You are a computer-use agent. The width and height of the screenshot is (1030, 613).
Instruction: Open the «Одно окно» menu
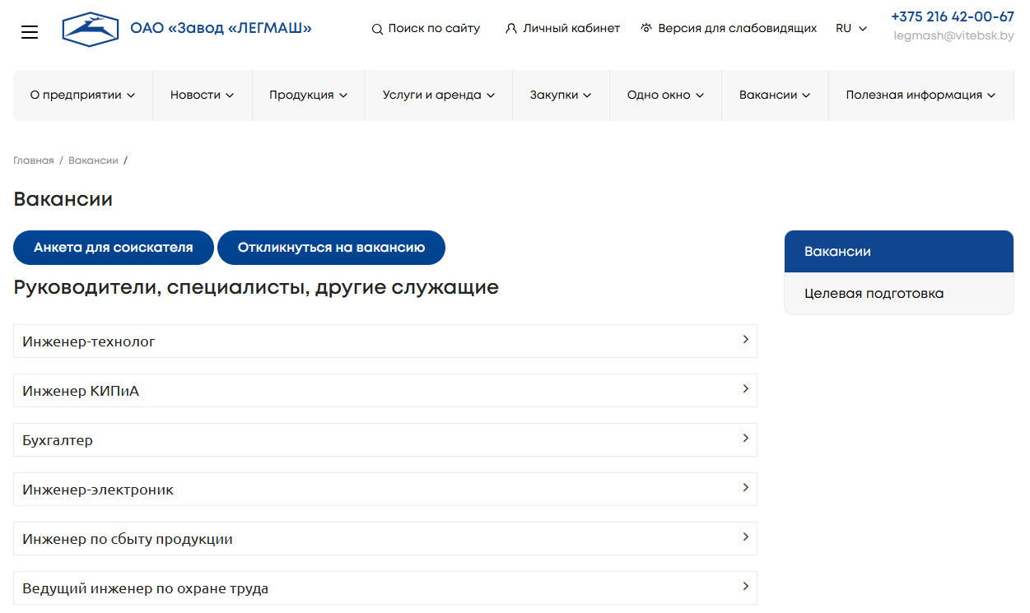point(665,95)
